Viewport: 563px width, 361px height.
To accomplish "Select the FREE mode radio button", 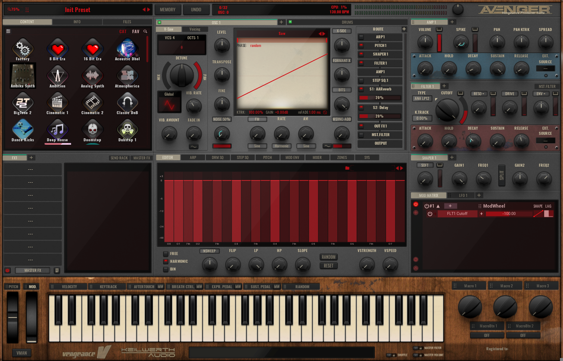I will click(165, 254).
